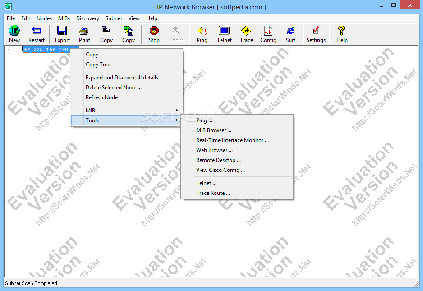
Task: Select Expand and Discover all details
Action: (127, 78)
